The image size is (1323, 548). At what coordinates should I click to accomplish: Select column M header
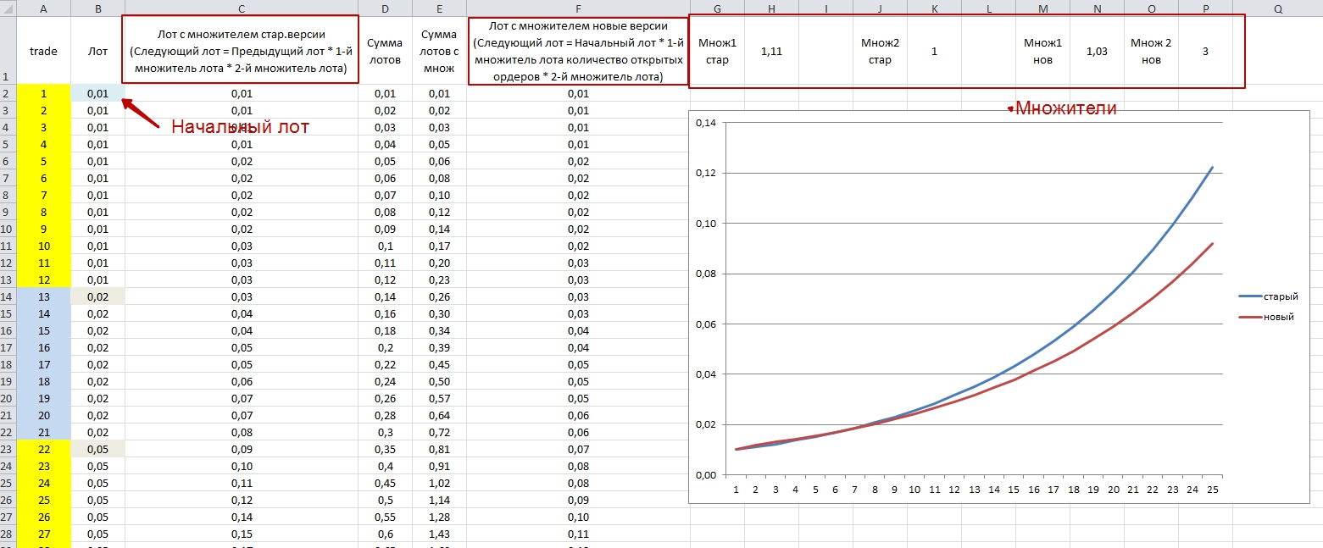pyautogui.click(x=1042, y=8)
